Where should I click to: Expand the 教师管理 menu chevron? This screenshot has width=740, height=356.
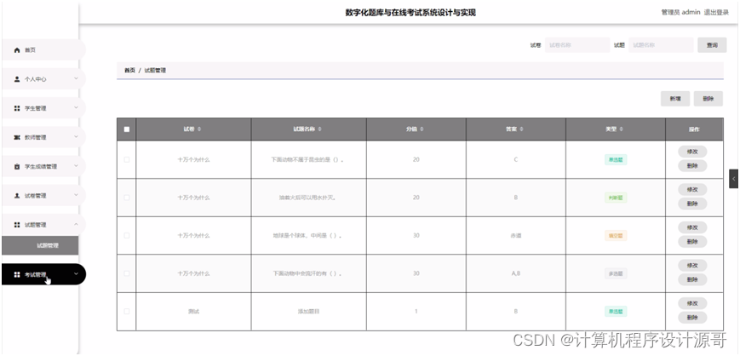(76, 137)
